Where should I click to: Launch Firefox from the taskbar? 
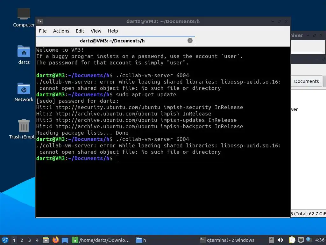click(x=55, y=240)
